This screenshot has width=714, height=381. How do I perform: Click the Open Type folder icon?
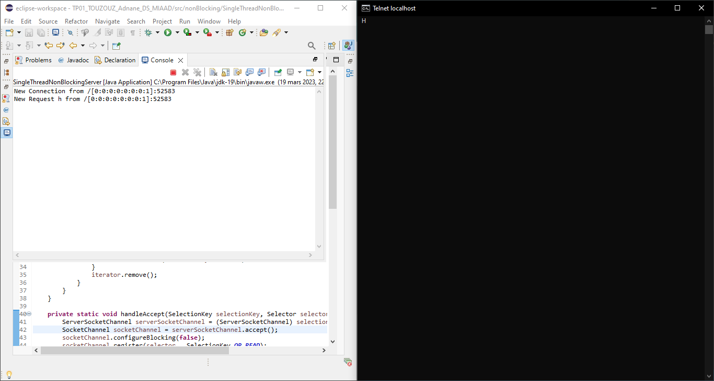264,32
